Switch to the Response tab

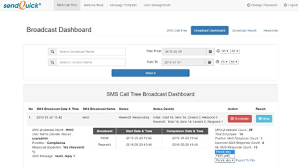tap(271, 30)
